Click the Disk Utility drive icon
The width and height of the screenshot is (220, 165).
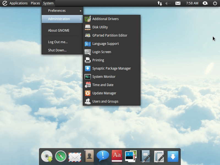pos(88,27)
